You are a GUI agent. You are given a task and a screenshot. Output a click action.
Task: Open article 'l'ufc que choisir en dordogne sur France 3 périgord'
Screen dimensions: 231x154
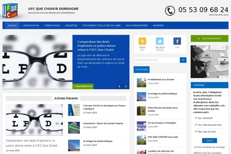coord(104,107)
